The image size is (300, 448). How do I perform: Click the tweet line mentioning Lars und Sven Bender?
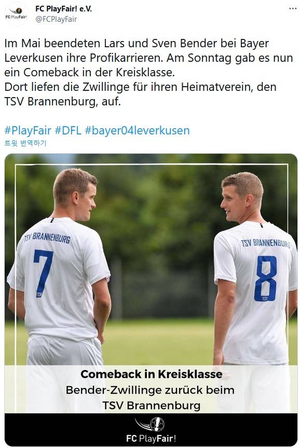tap(137, 44)
